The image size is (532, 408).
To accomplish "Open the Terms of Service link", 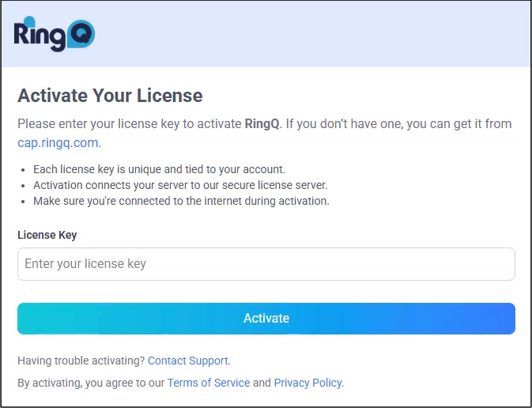I will [x=209, y=383].
